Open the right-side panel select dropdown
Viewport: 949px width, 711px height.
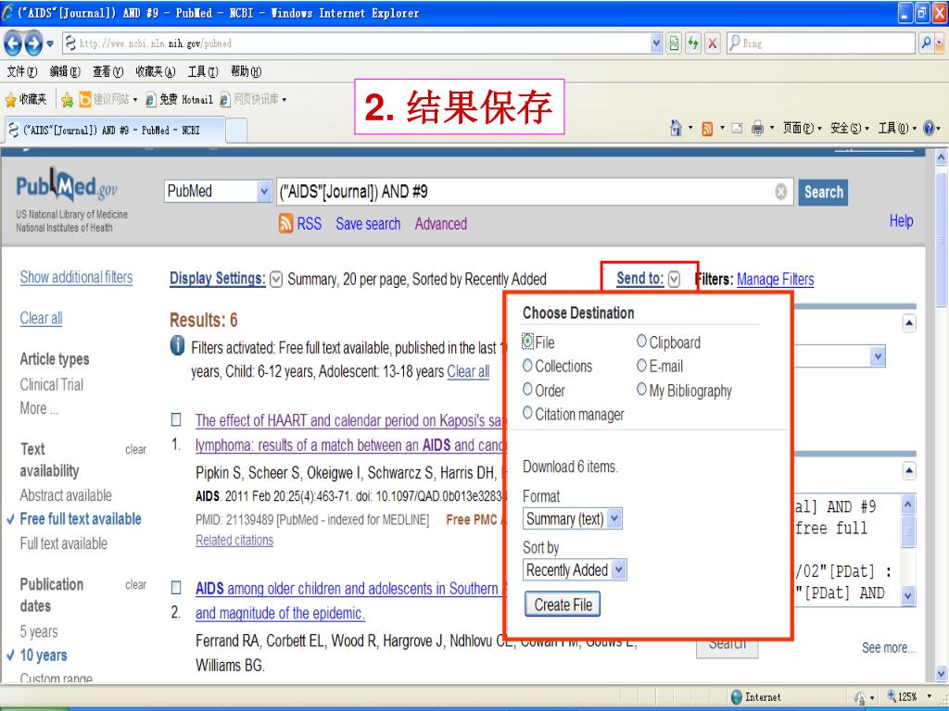[x=879, y=356]
